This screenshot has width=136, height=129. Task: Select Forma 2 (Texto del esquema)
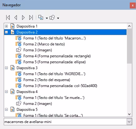pos(47,80)
